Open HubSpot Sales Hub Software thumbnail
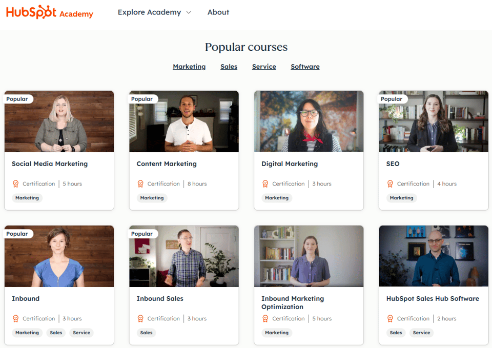 [434, 256]
